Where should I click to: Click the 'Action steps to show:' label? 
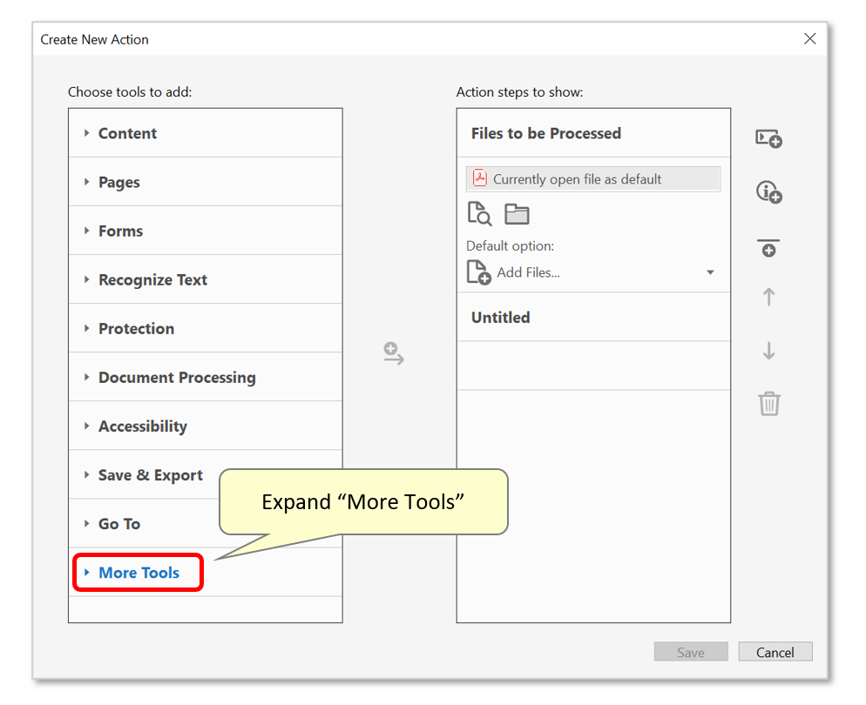click(x=520, y=92)
